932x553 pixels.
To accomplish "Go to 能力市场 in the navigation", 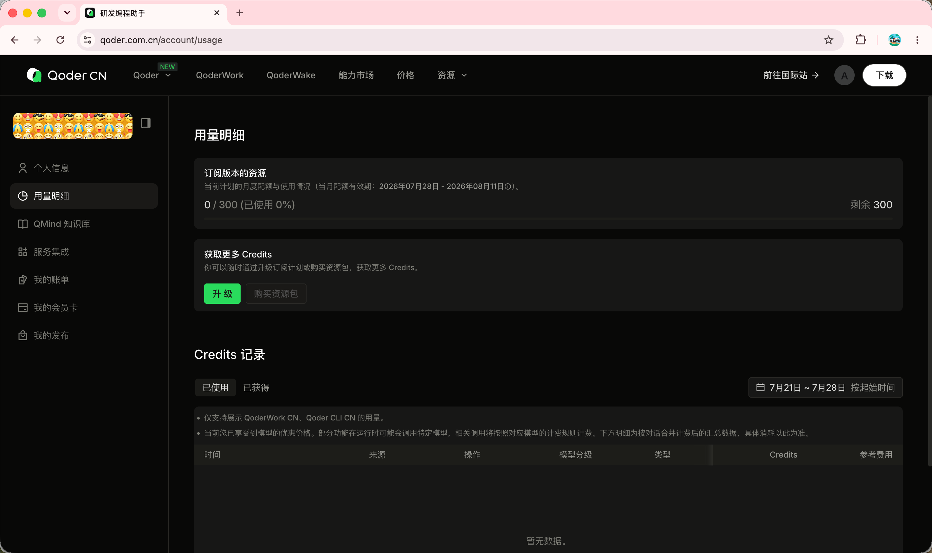I will [x=356, y=75].
